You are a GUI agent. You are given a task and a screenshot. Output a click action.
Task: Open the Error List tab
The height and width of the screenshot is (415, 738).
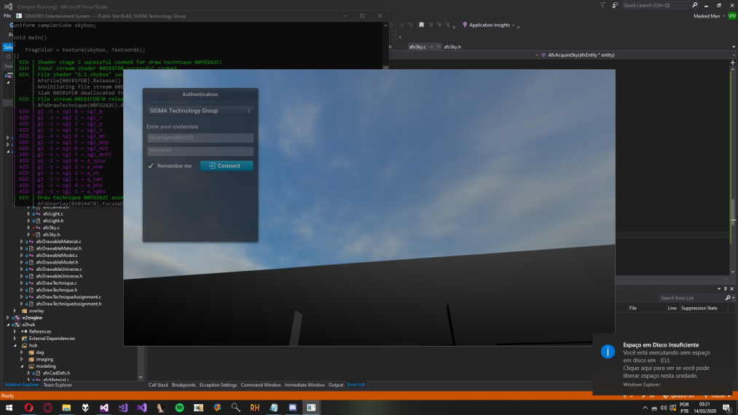click(356, 385)
